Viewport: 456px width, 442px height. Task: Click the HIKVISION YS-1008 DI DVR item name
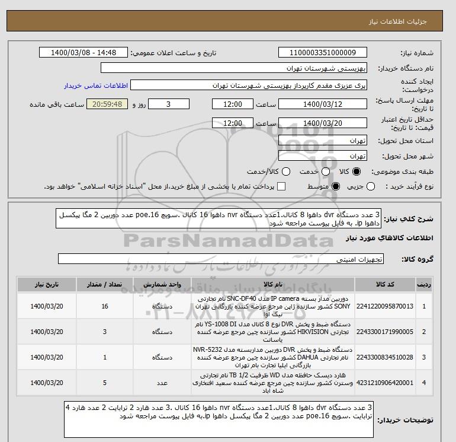pos(273,332)
